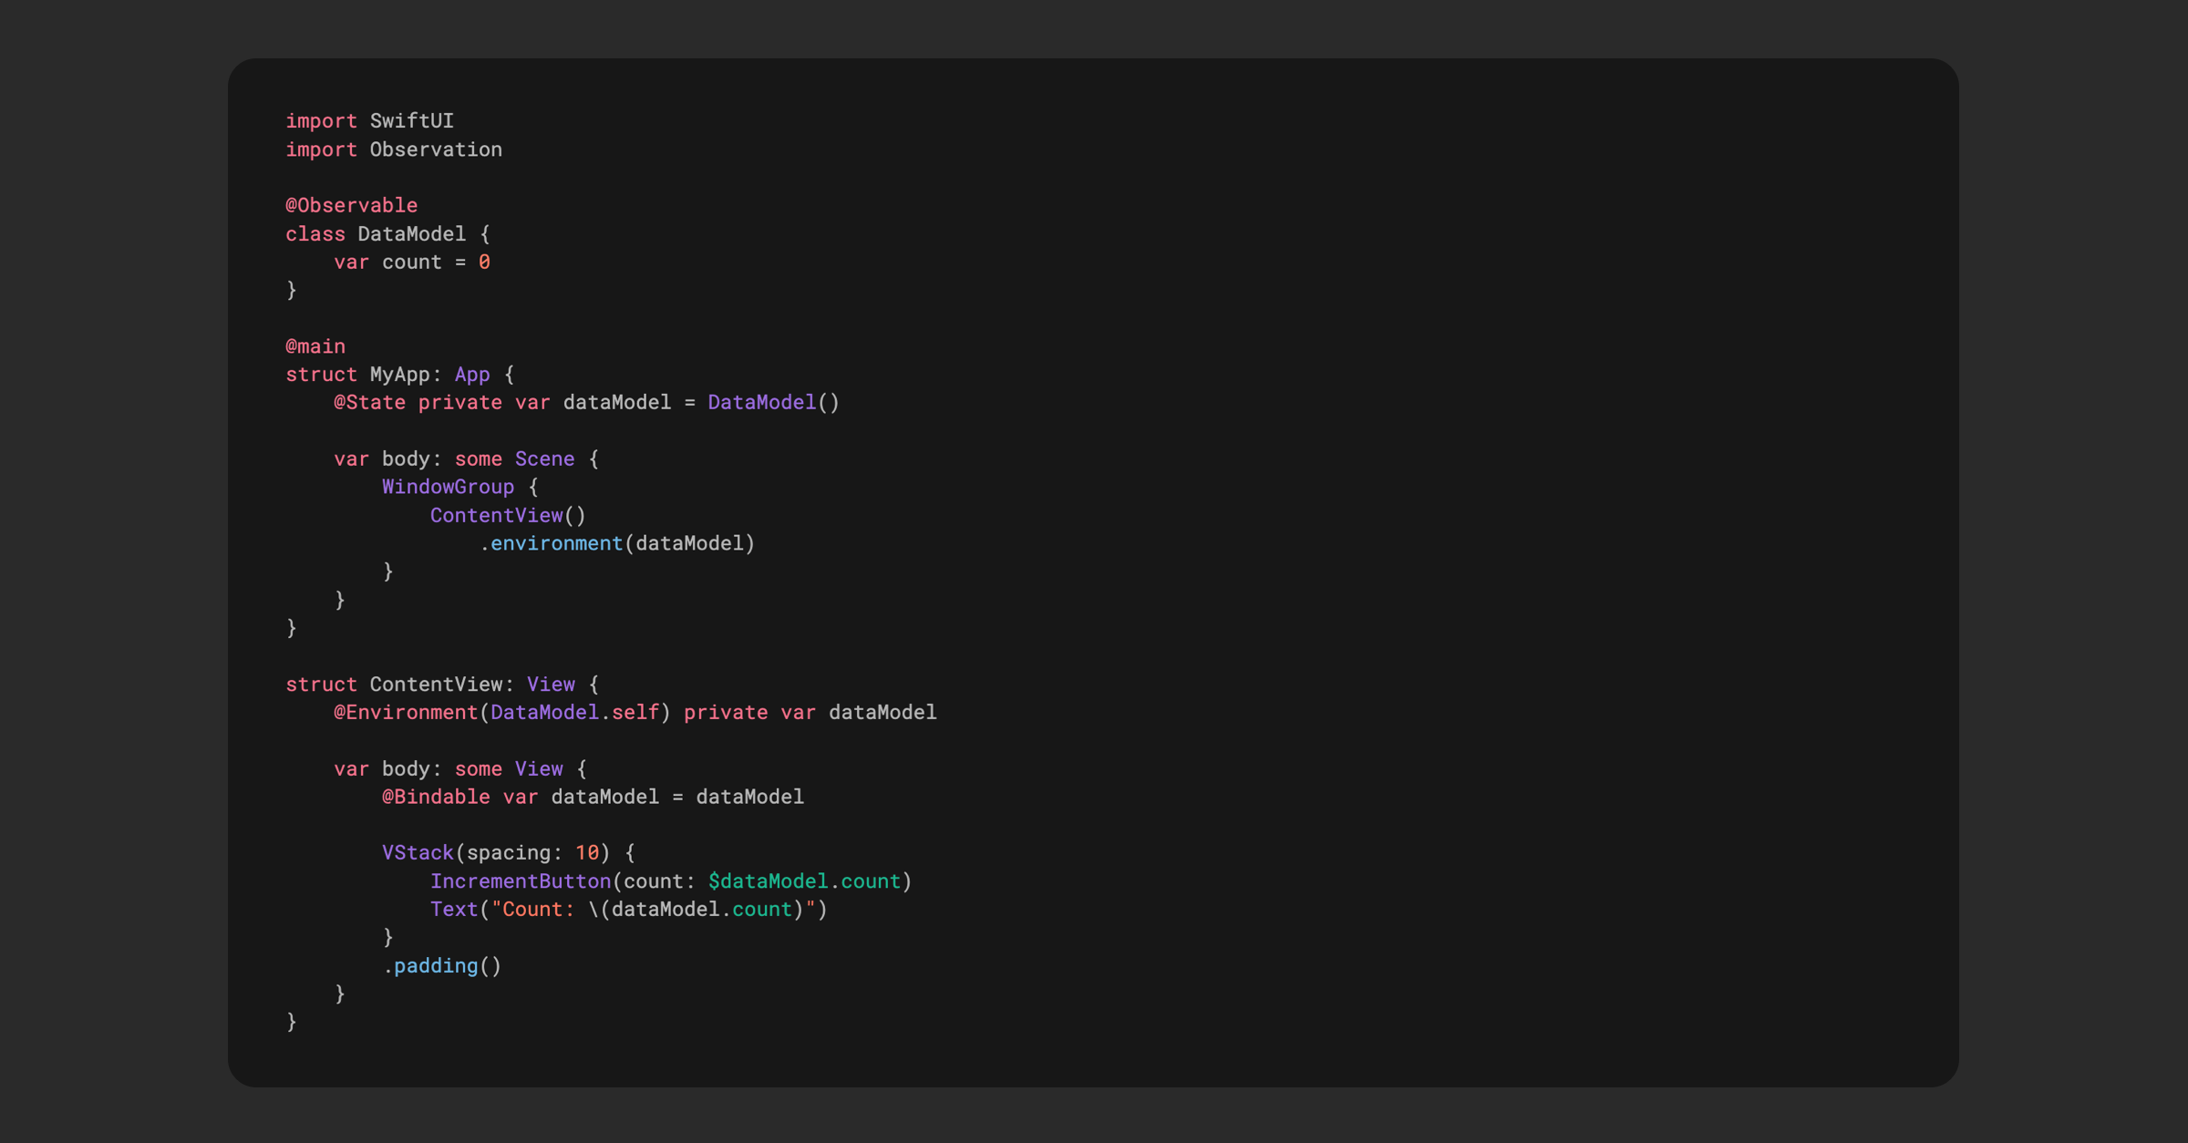Select the MyApp struct name
This screenshot has width=2188, height=1143.
tap(401, 374)
